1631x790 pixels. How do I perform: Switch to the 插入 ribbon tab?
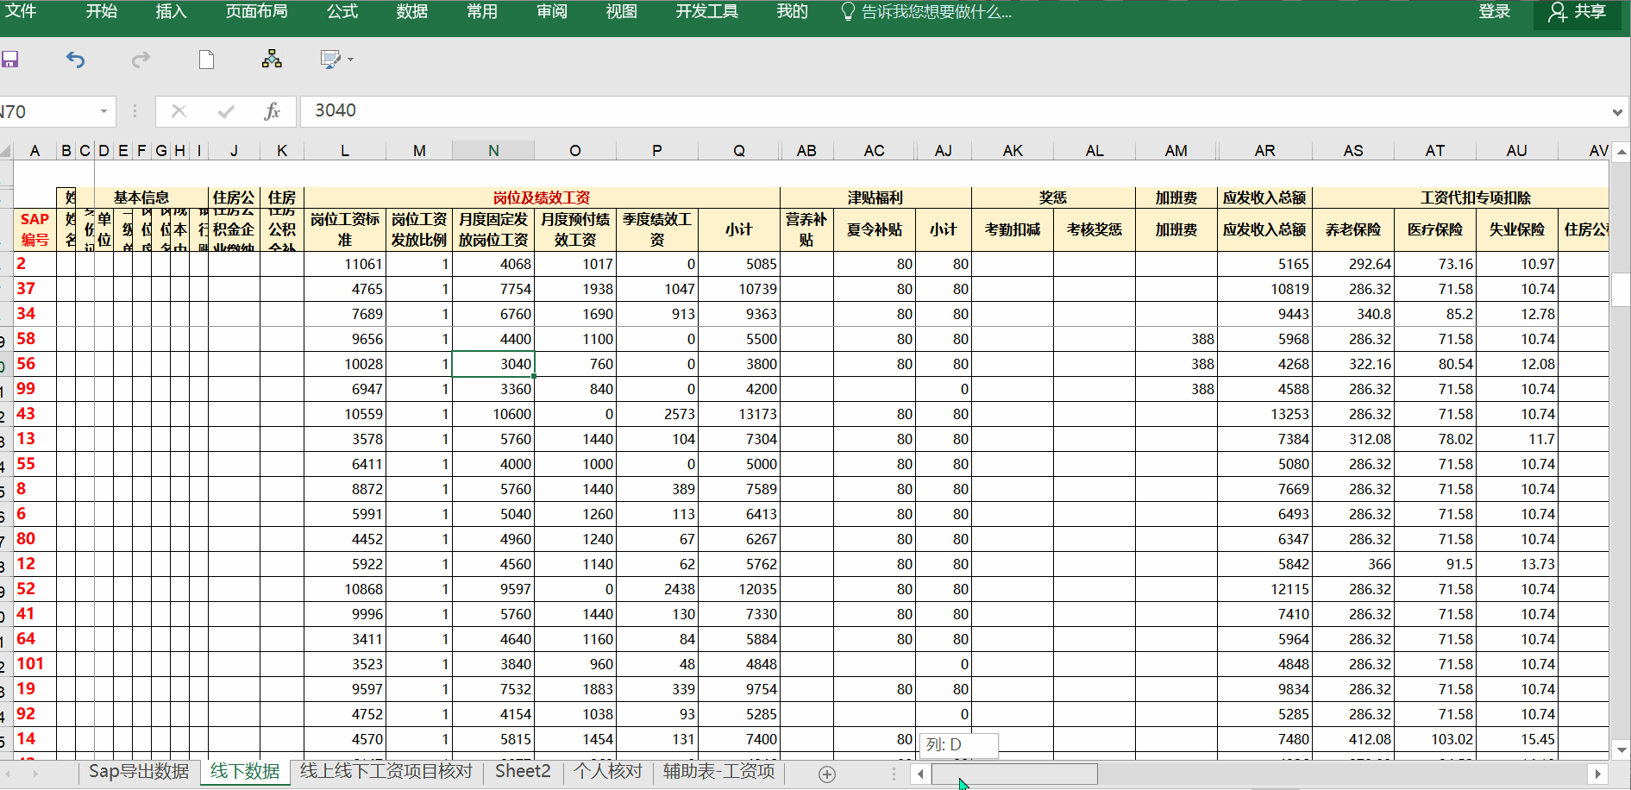pos(171,11)
